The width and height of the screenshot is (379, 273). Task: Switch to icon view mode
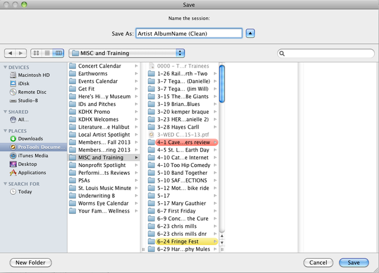click(x=37, y=53)
